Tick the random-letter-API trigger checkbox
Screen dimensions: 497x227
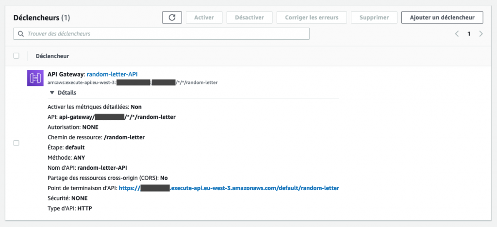pyautogui.click(x=16, y=143)
